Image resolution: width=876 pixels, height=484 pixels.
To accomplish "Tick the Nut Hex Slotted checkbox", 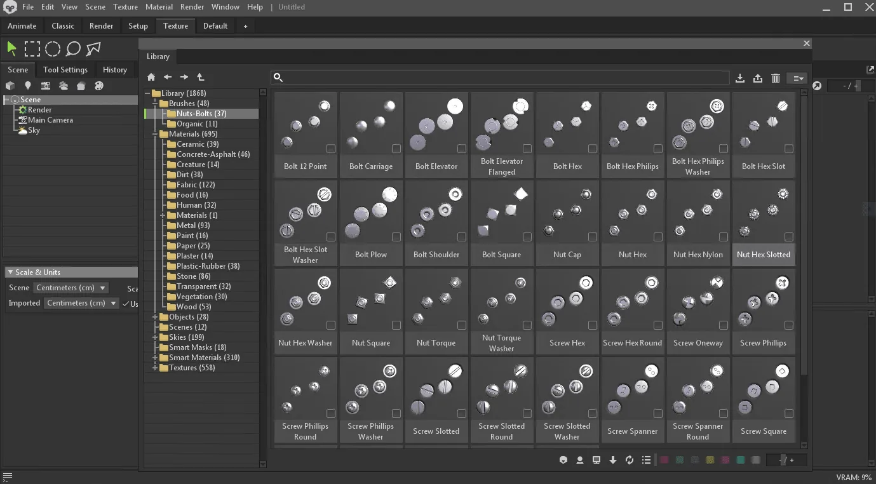I will tap(789, 237).
